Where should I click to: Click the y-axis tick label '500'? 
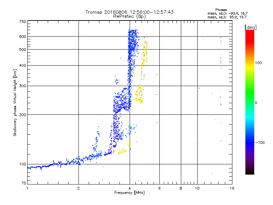(23, 50)
